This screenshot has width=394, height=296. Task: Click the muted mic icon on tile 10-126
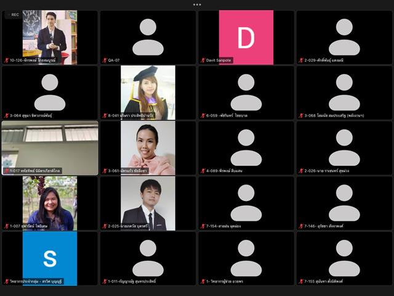pos(7,60)
